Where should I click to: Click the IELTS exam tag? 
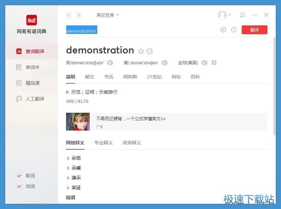click(x=83, y=102)
